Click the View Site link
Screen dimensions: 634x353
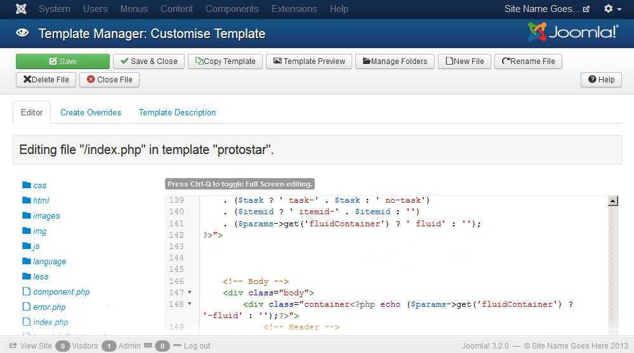point(30,346)
